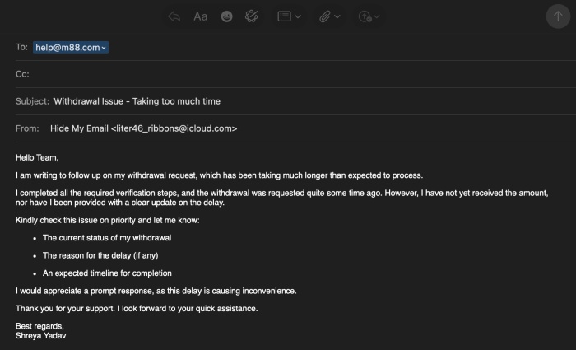Click the line "nor have I been provided"
576x350 pixels.
[120, 203]
